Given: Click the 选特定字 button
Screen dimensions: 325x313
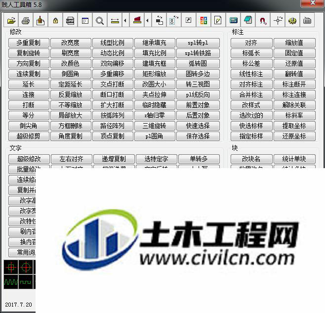Looking at the screenshot, I should pos(157,159).
